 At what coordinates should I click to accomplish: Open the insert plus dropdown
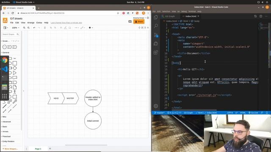[x=91, y=28]
